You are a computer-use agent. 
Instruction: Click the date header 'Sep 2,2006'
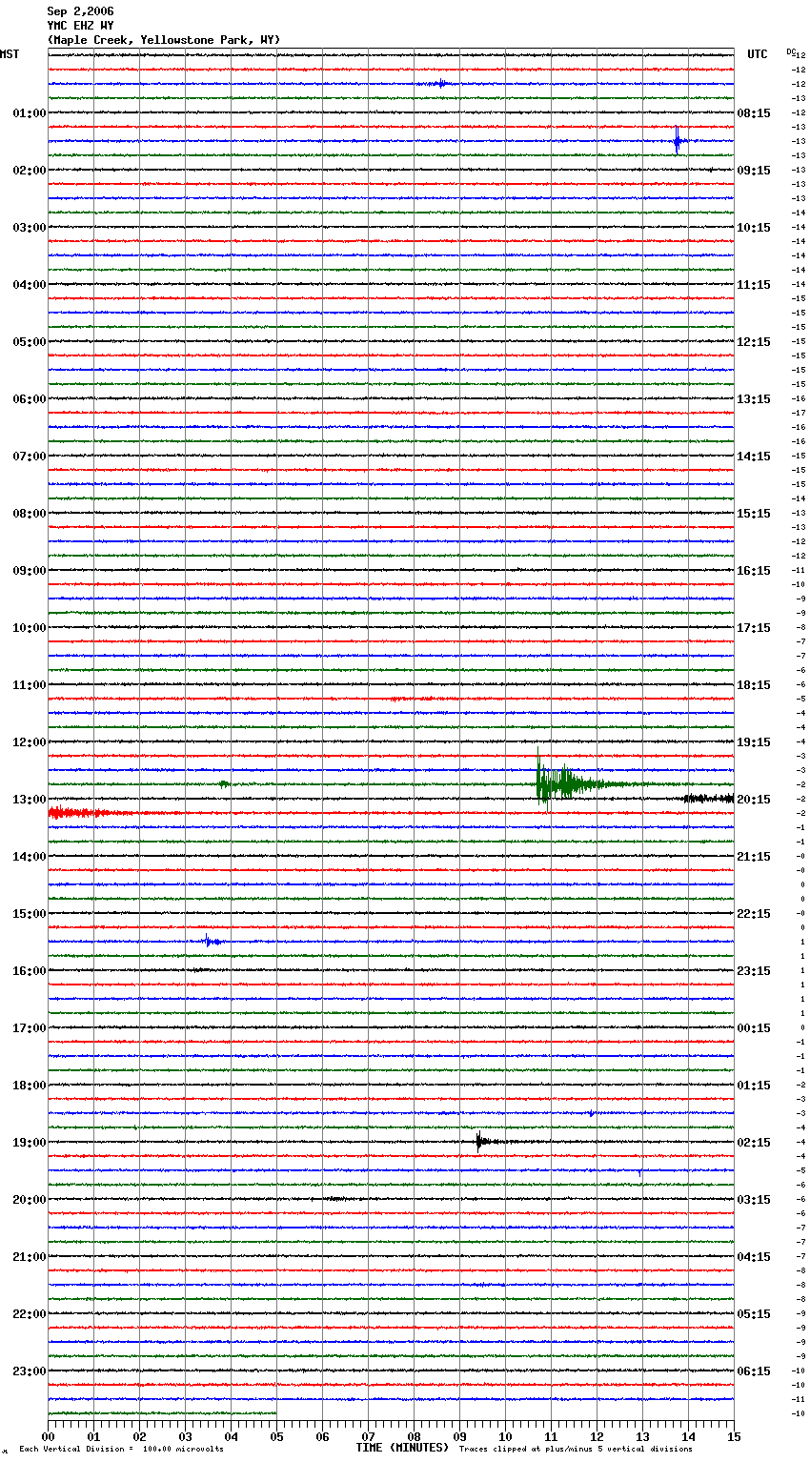pyautogui.click(x=80, y=11)
